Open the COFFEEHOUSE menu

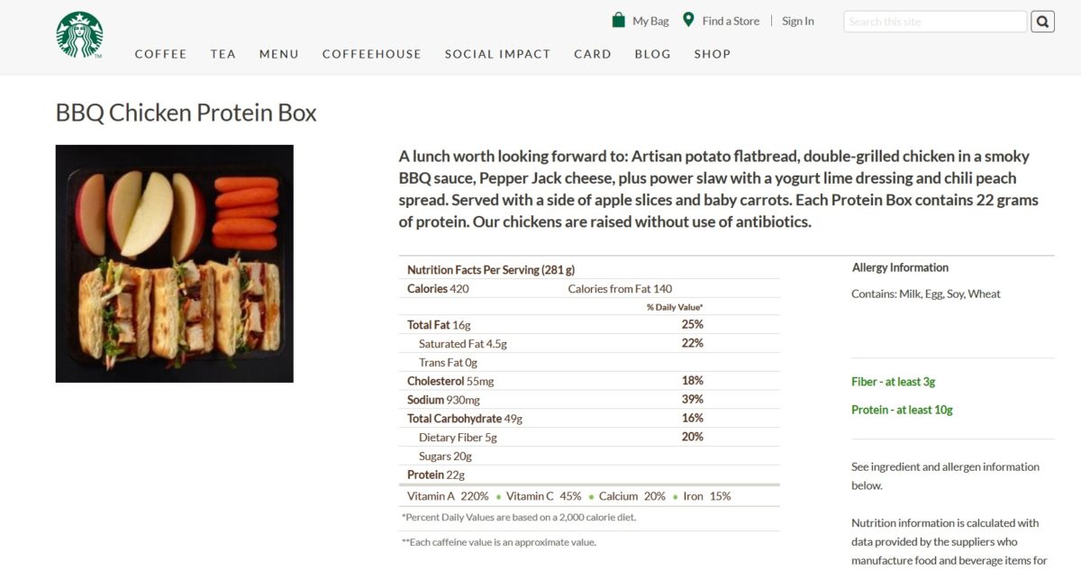point(372,54)
